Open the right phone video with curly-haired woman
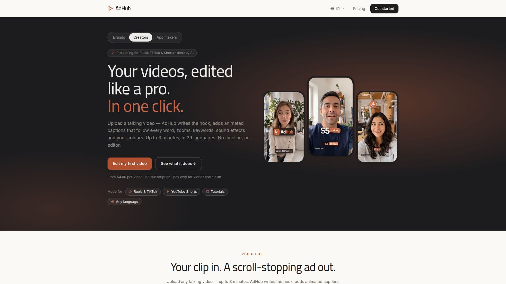Viewport: 506px width, 284px height. click(x=377, y=127)
